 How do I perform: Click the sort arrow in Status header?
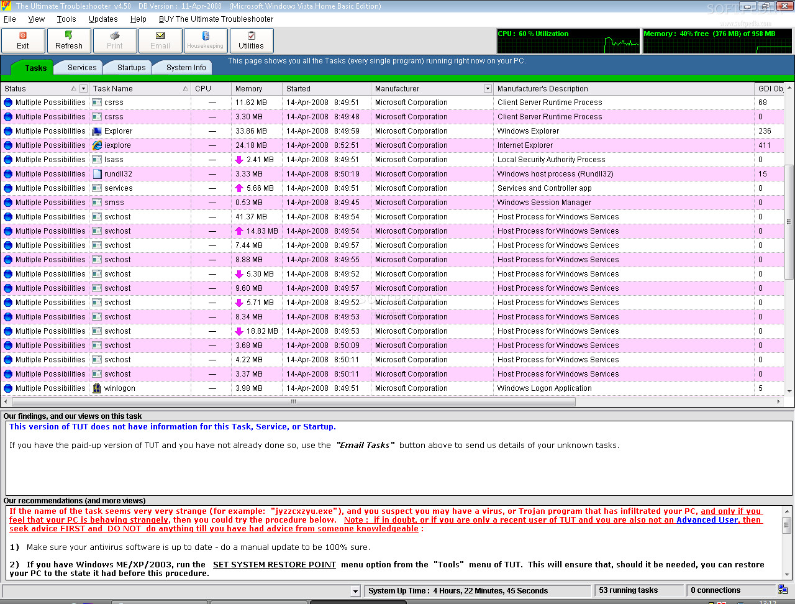click(74, 89)
